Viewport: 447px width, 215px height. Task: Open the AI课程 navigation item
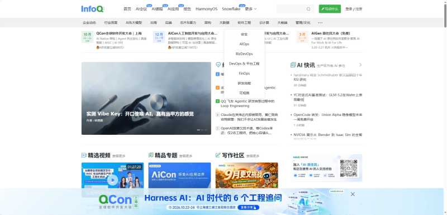click(x=157, y=9)
